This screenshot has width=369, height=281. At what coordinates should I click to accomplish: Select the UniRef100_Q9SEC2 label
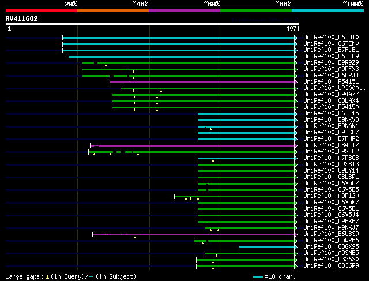tap(331, 152)
